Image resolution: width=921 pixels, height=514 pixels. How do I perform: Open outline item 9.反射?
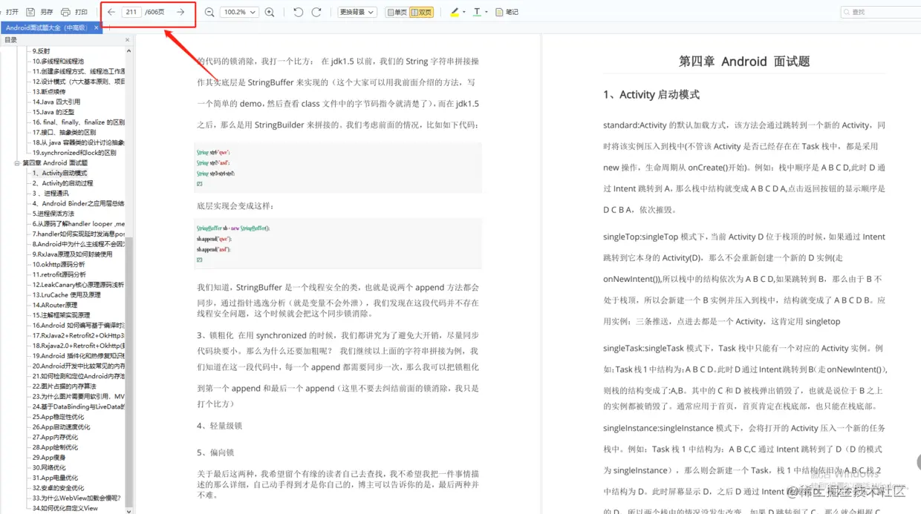point(42,50)
